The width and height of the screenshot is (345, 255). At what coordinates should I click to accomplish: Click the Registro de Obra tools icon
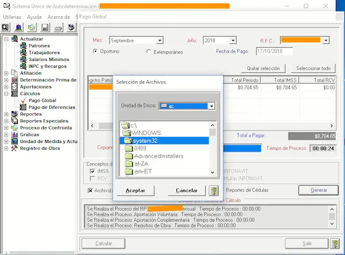tap(14, 148)
